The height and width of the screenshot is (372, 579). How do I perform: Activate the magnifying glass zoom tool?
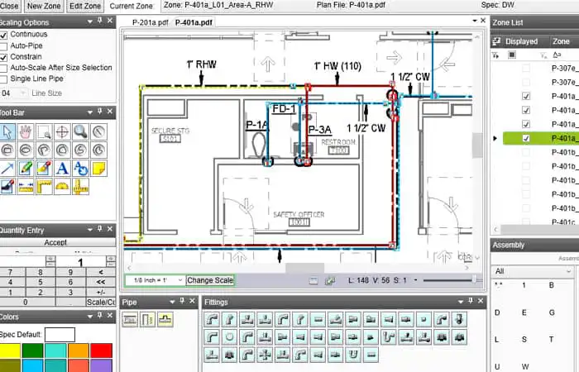[80, 131]
